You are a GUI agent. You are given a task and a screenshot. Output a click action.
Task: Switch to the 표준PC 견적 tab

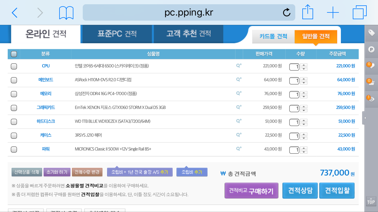(117, 34)
